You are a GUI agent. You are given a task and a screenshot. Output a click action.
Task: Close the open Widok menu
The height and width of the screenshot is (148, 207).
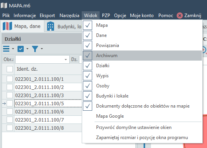click(91, 16)
